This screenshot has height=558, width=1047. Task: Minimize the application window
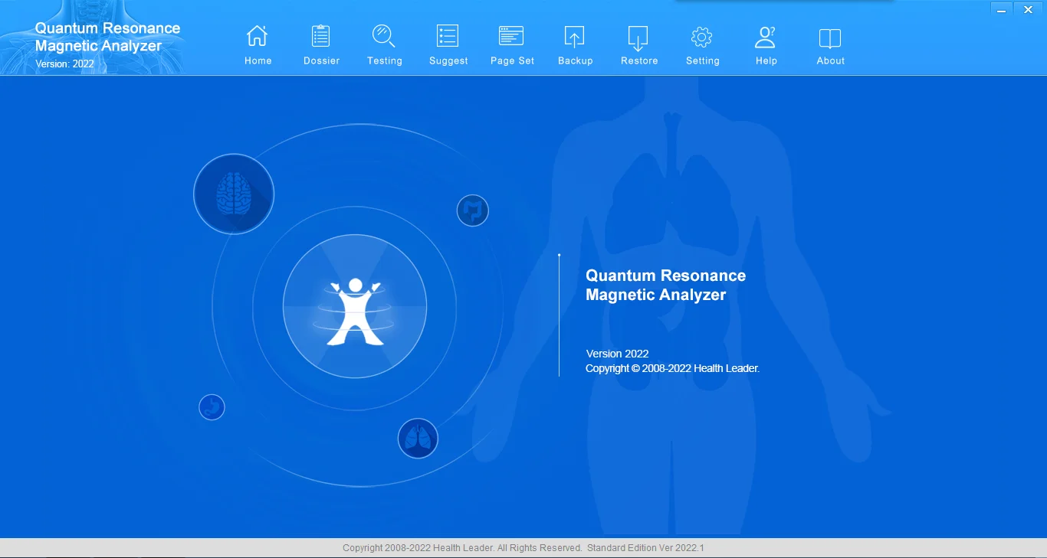[x=1001, y=9]
